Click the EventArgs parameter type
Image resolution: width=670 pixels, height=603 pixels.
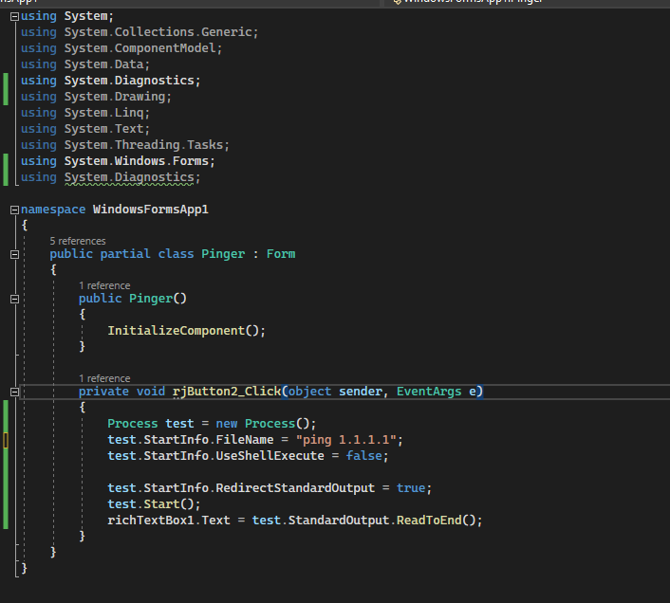429,392
